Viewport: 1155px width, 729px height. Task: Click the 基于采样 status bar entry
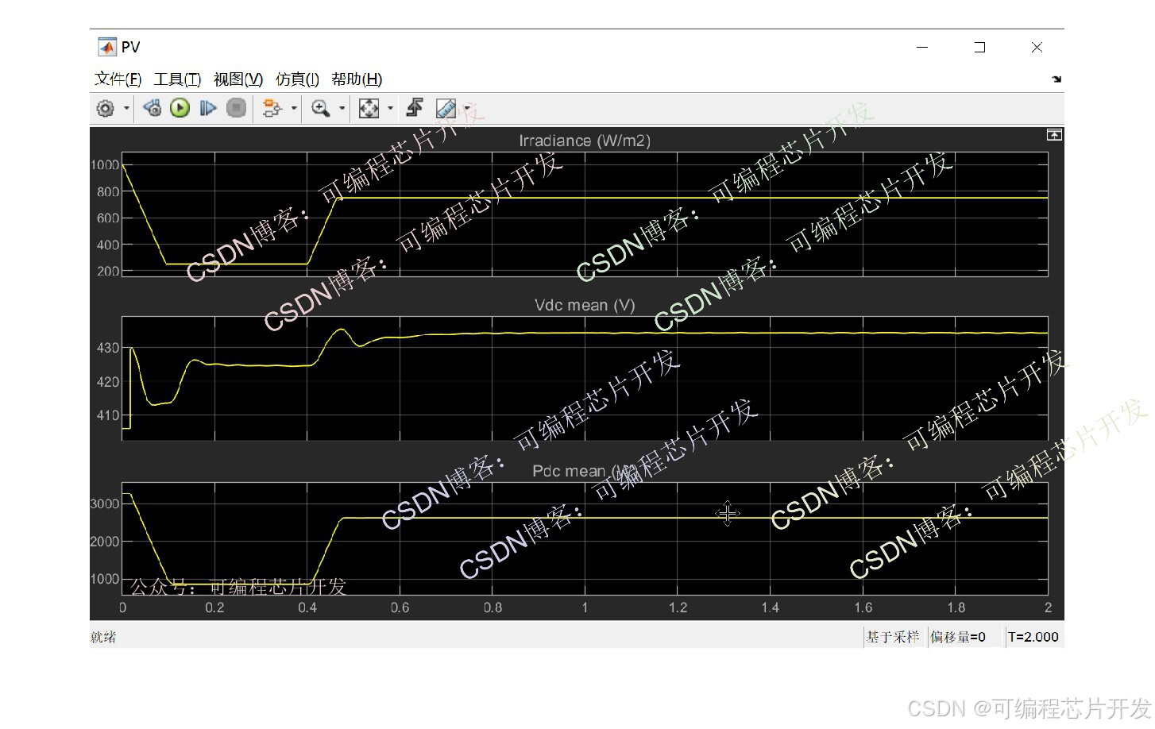point(893,637)
